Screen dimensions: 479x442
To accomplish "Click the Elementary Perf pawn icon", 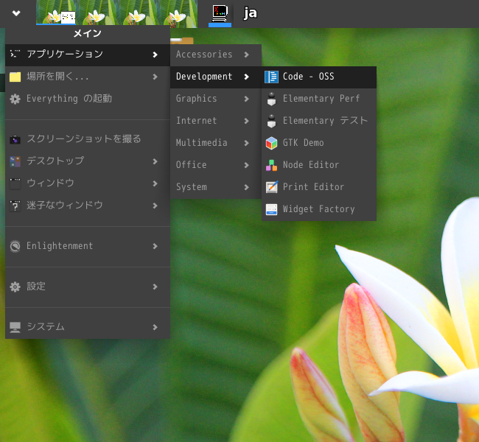I will [271, 99].
